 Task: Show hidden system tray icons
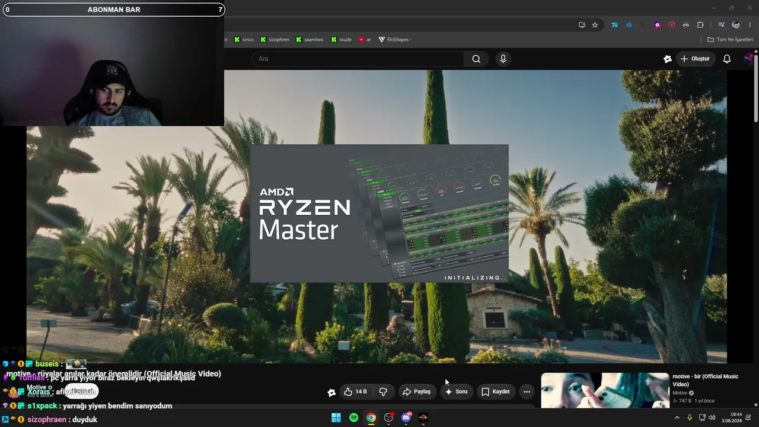677,418
